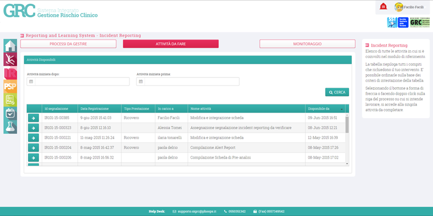433x216 pixels.
Task: Select the IR incident reporting sidebar icon
Action: 10,73
